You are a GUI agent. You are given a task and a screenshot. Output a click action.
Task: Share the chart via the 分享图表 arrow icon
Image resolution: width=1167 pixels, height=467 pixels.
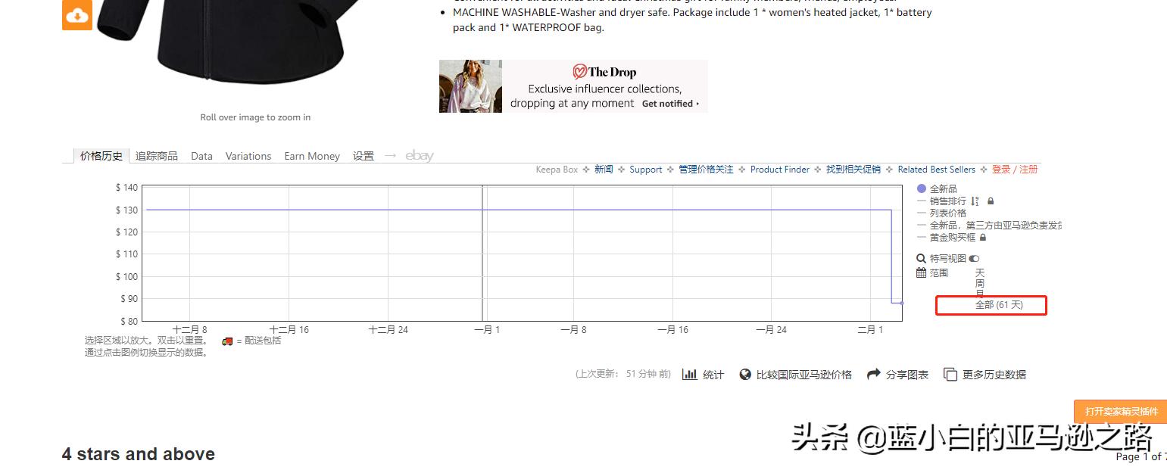coord(874,374)
